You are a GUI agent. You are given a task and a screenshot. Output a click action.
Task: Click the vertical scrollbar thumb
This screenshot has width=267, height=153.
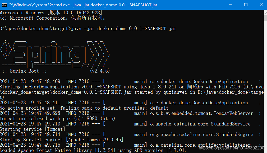tap(266, 18)
